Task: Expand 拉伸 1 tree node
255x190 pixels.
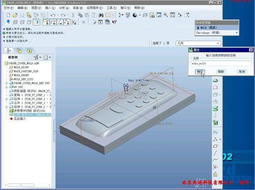Action: click(x=7, y=99)
